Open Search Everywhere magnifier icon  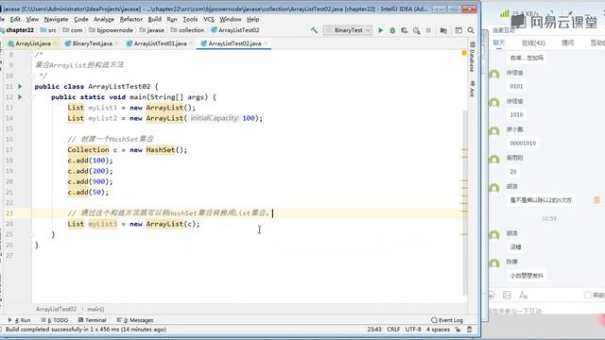(x=471, y=30)
